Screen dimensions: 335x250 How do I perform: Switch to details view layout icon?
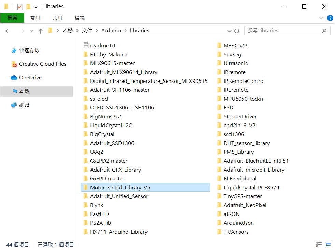click(x=319, y=245)
